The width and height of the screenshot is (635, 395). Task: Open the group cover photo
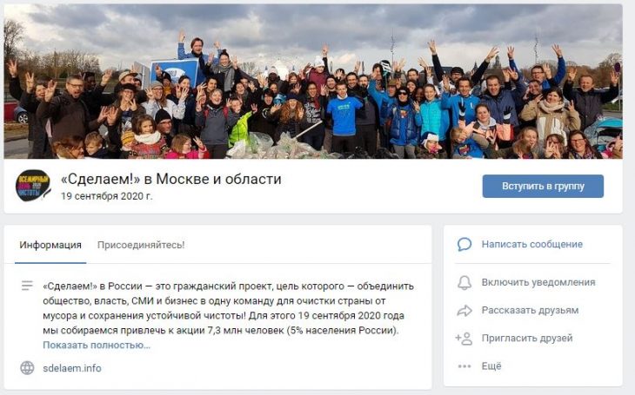click(x=313, y=82)
